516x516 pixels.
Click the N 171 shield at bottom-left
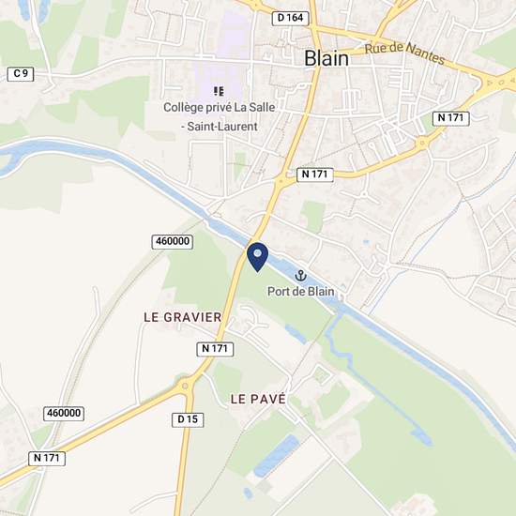coord(47,459)
